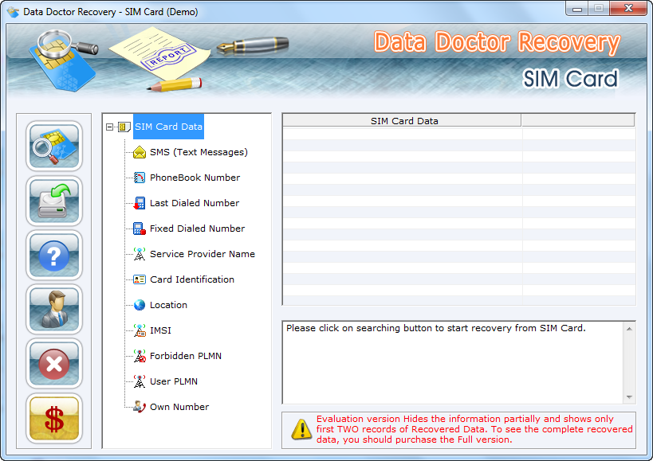
Task: Click the Own Number contact icon
Action: point(139,407)
